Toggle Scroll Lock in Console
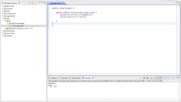 [x=154, y=78]
